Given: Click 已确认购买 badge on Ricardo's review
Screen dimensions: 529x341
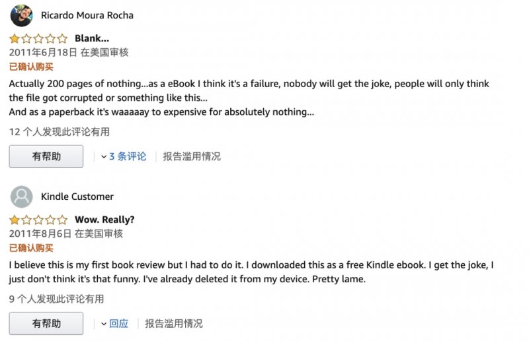Looking at the screenshot, I should (x=31, y=67).
